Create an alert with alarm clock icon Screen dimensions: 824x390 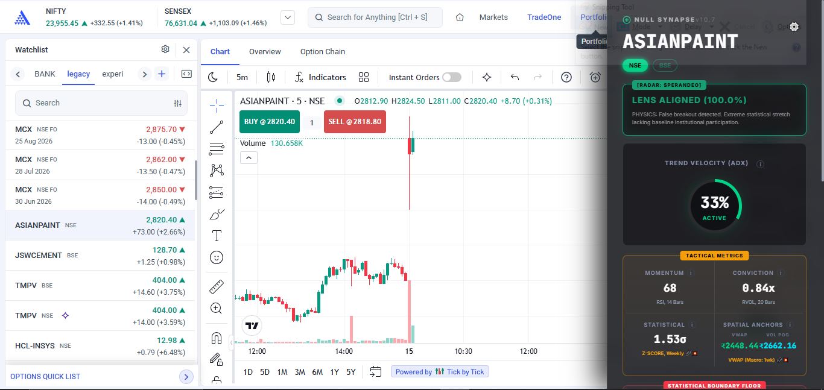[595, 77]
